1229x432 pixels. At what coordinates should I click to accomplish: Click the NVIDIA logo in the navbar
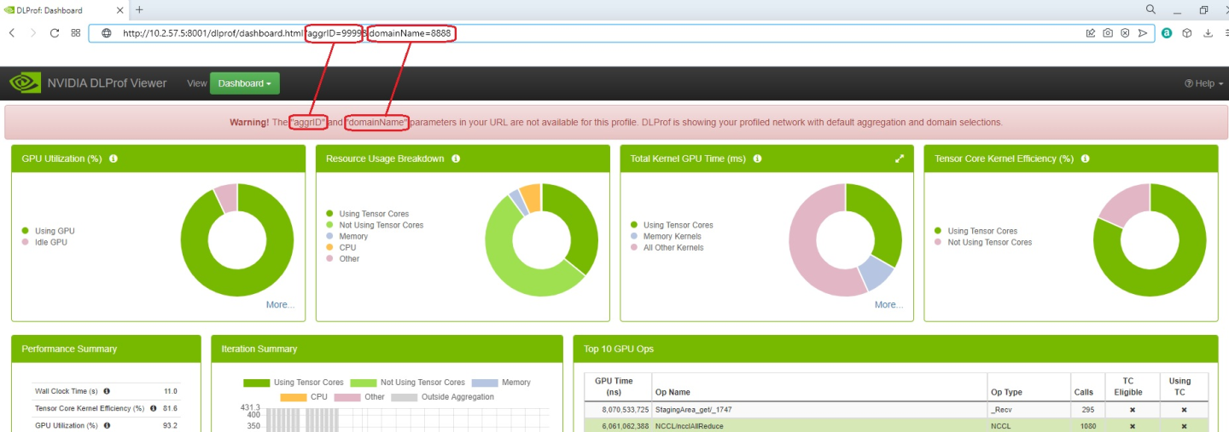25,83
